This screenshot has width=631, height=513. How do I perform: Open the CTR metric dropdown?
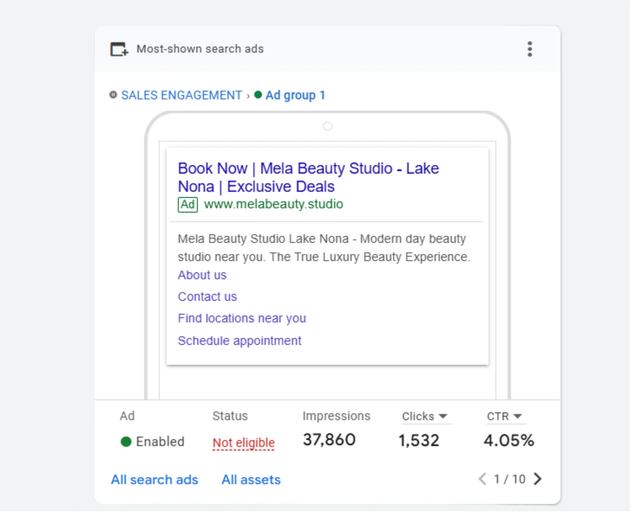[505, 416]
